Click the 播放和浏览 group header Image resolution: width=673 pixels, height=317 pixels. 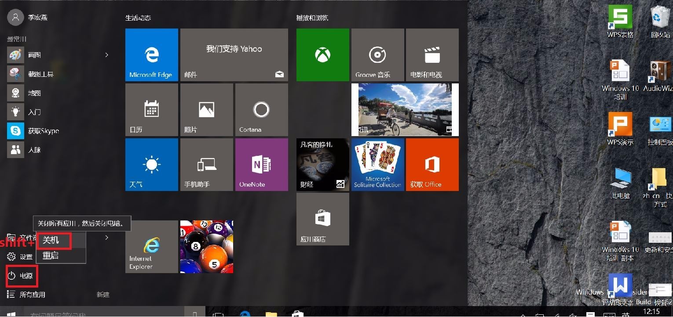(312, 18)
